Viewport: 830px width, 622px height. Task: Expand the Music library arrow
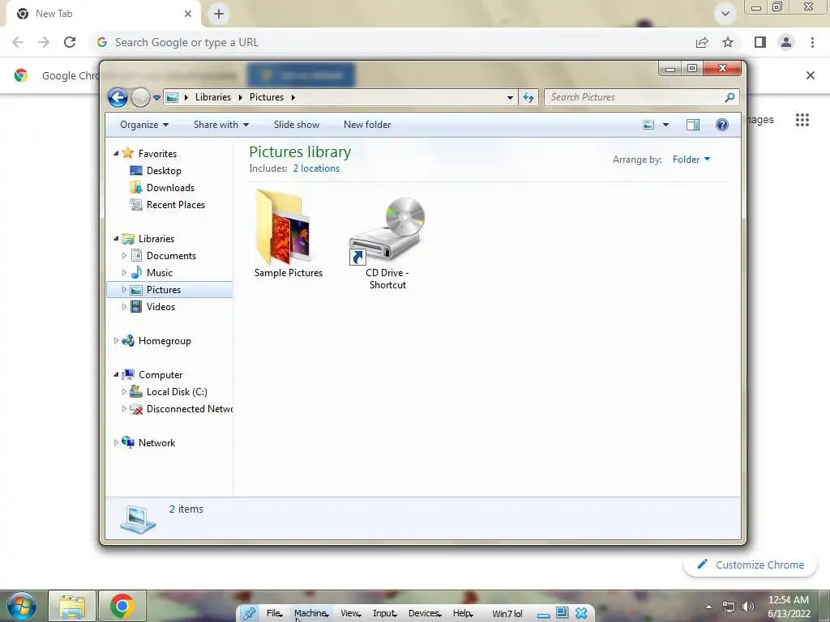pyautogui.click(x=124, y=273)
